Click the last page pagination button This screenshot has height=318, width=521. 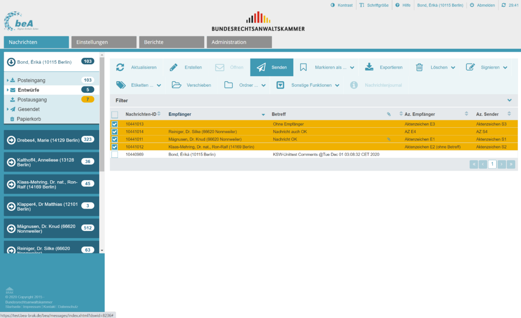[511, 164]
